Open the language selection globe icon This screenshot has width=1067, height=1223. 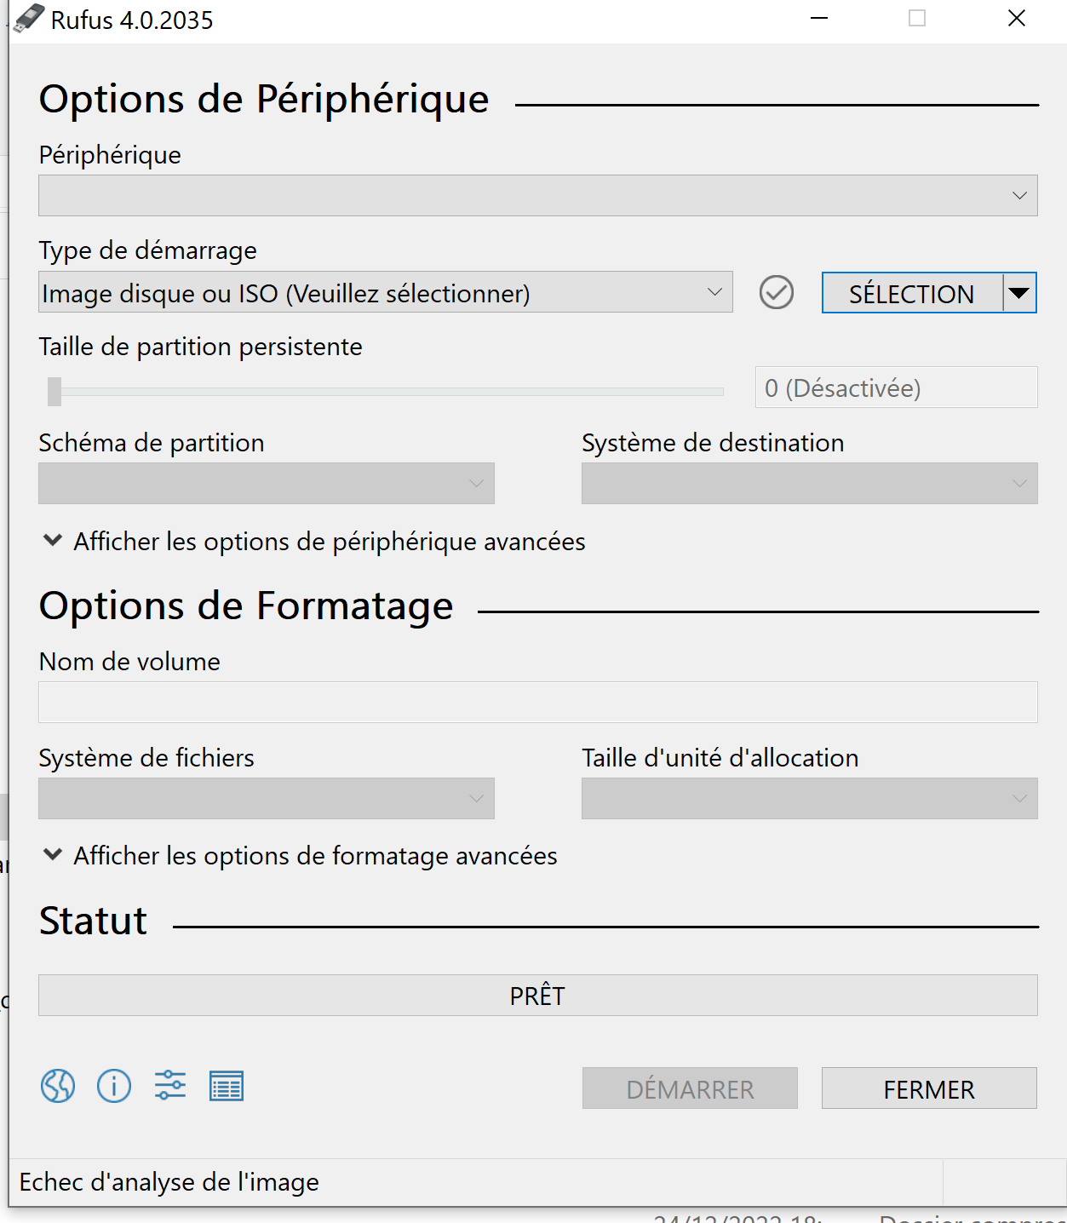(x=58, y=1086)
